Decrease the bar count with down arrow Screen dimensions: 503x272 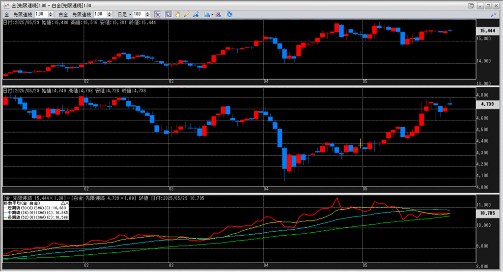pos(147,16)
